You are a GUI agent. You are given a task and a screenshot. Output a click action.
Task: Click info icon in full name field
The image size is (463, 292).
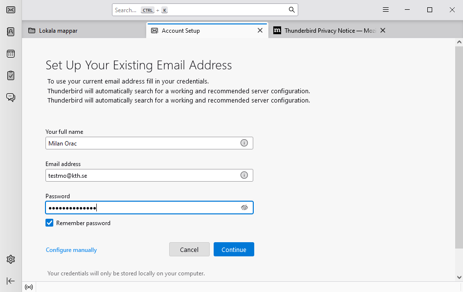pyautogui.click(x=244, y=143)
